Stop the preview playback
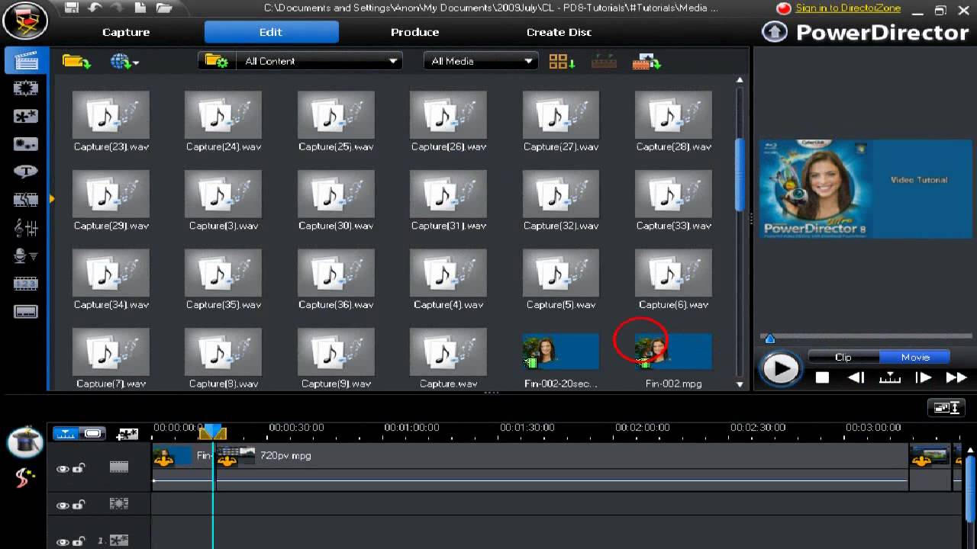 tap(822, 377)
